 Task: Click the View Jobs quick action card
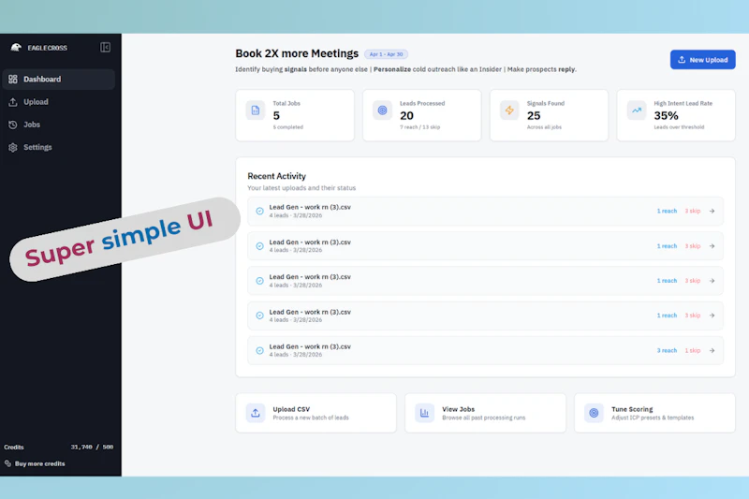pyautogui.click(x=485, y=413)
